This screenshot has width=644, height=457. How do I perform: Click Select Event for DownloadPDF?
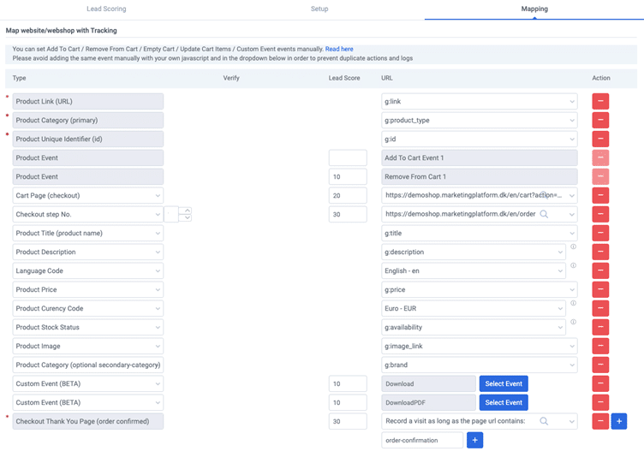tap(504, 403)
